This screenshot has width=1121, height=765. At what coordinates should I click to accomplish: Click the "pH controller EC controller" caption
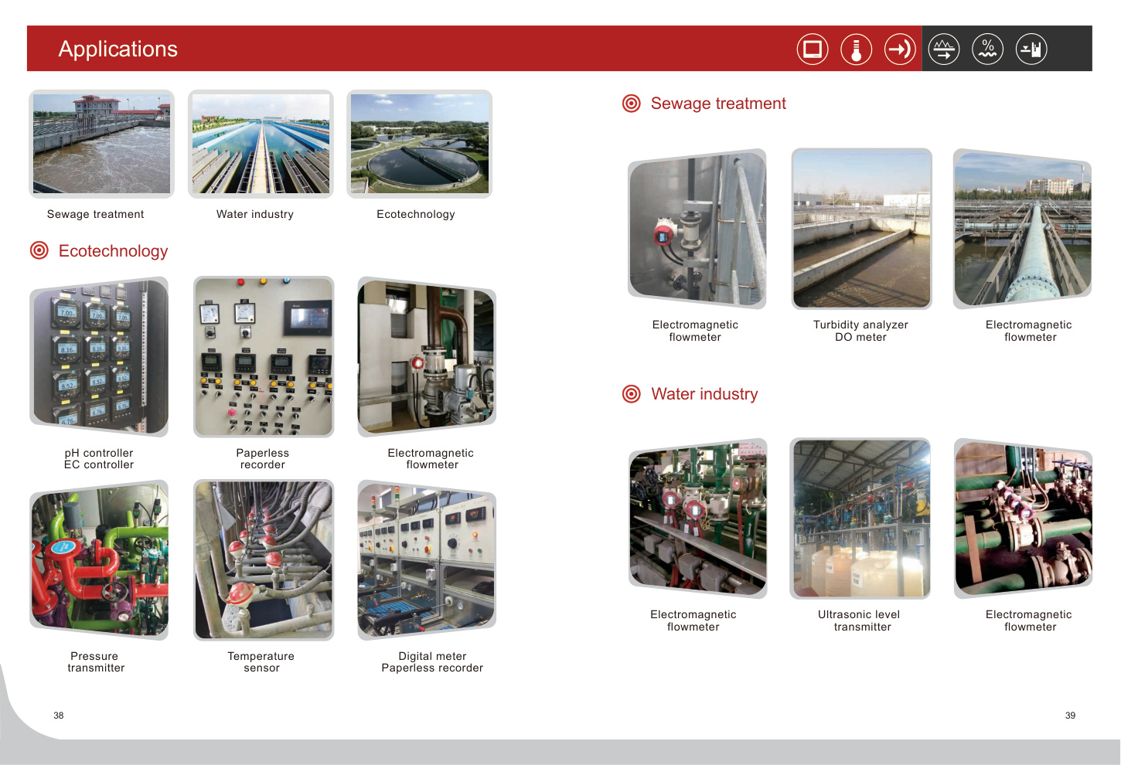coord(99,459)
